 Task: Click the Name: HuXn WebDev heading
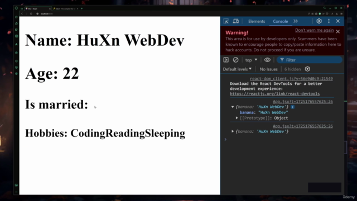tap(105, 40)
